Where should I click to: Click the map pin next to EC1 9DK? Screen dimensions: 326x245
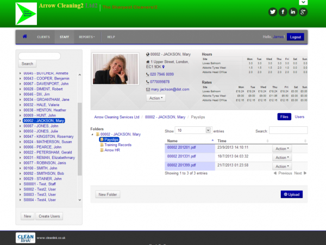point(164,67)
